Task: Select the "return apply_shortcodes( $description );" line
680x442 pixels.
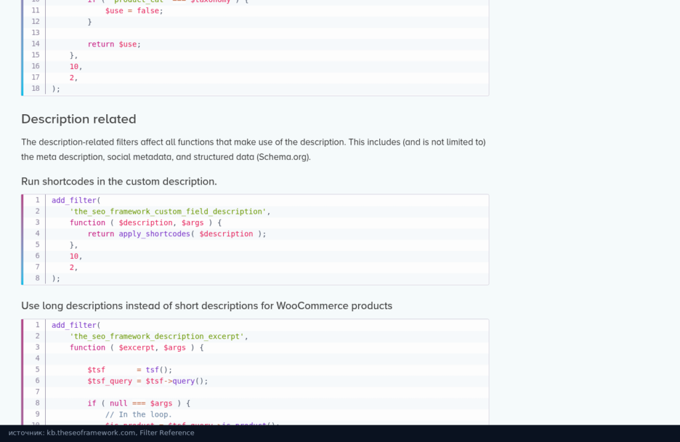Action: [x=177, y=234]
